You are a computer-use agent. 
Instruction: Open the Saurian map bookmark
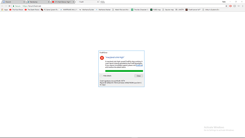[168, 10]
